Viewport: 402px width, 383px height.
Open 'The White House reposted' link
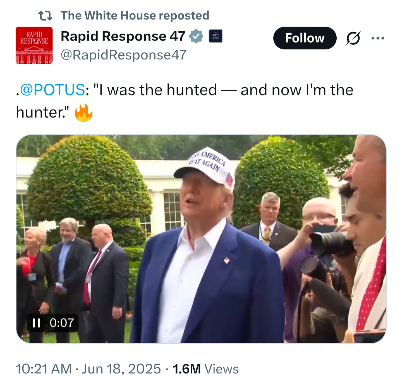135,16
